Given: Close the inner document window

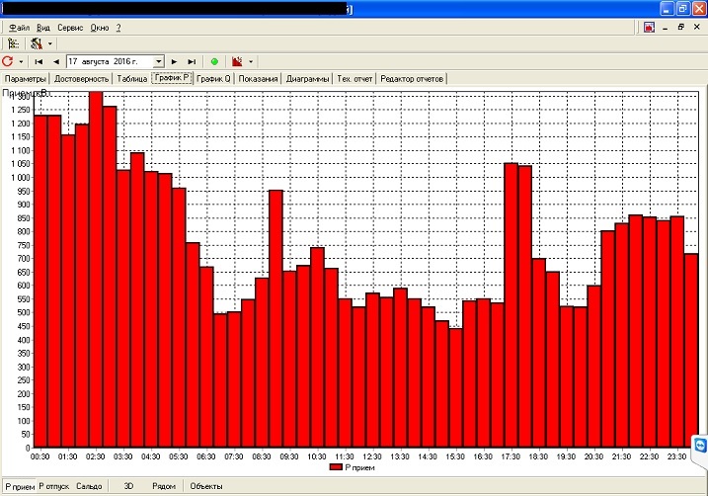Looking at the screenshot, I should [697, 28].
